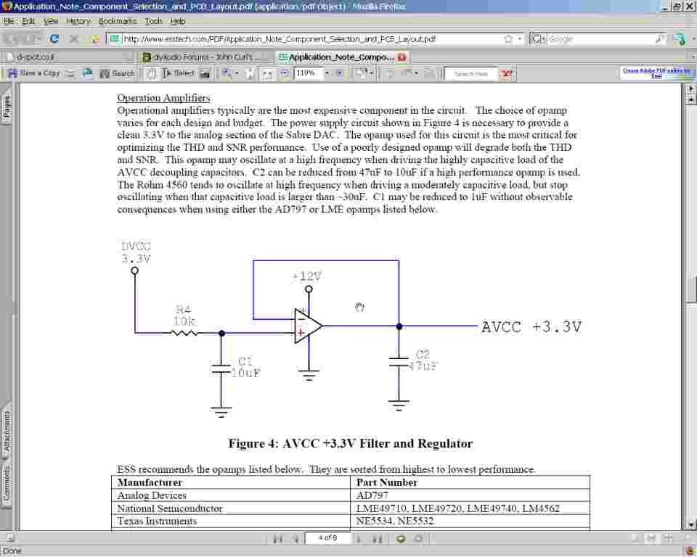Go to the next PDF page
Screen dimensions: 697x557
click(359, 539)
